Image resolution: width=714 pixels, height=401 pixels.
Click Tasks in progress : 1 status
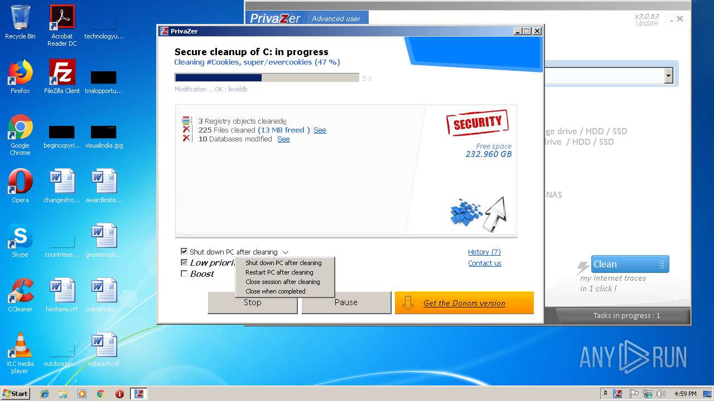[x=626, y=316]
